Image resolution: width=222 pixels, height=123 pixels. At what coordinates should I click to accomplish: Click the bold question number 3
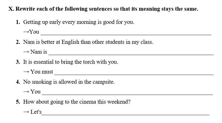[18, 62]
